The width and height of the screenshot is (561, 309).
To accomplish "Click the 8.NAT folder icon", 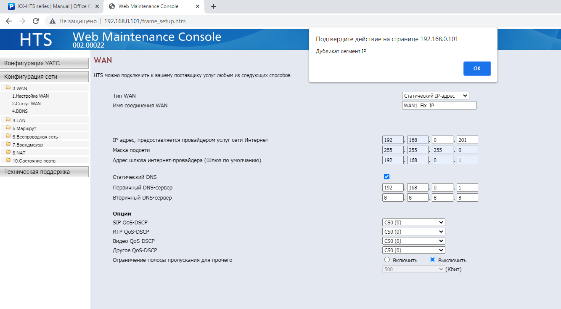I will coord(8,152).
